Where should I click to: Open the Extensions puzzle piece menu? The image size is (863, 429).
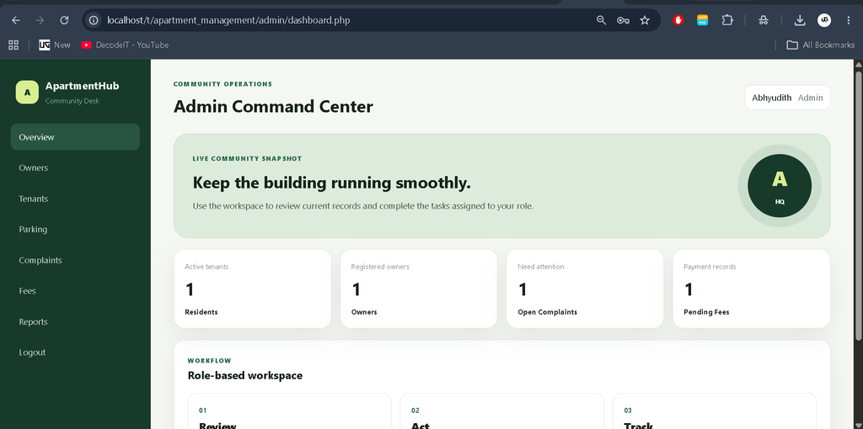[727, 20]
